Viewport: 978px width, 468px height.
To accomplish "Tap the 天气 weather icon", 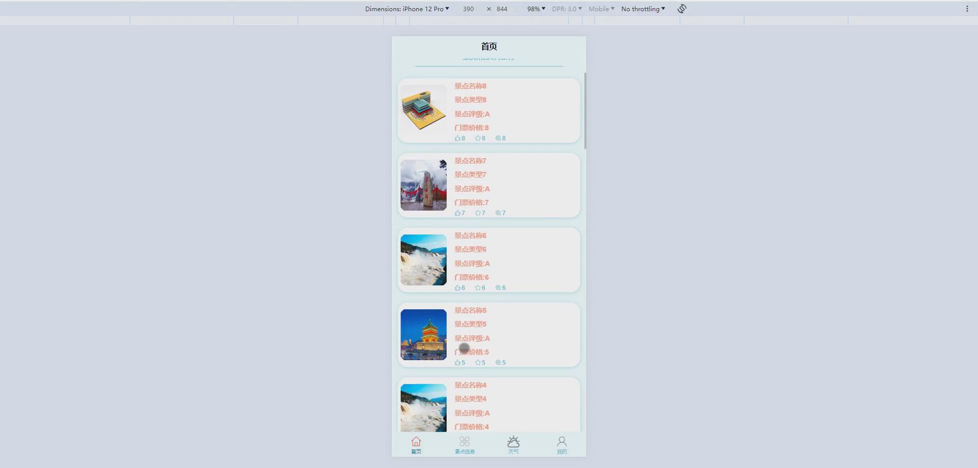I will pos(513,442).
